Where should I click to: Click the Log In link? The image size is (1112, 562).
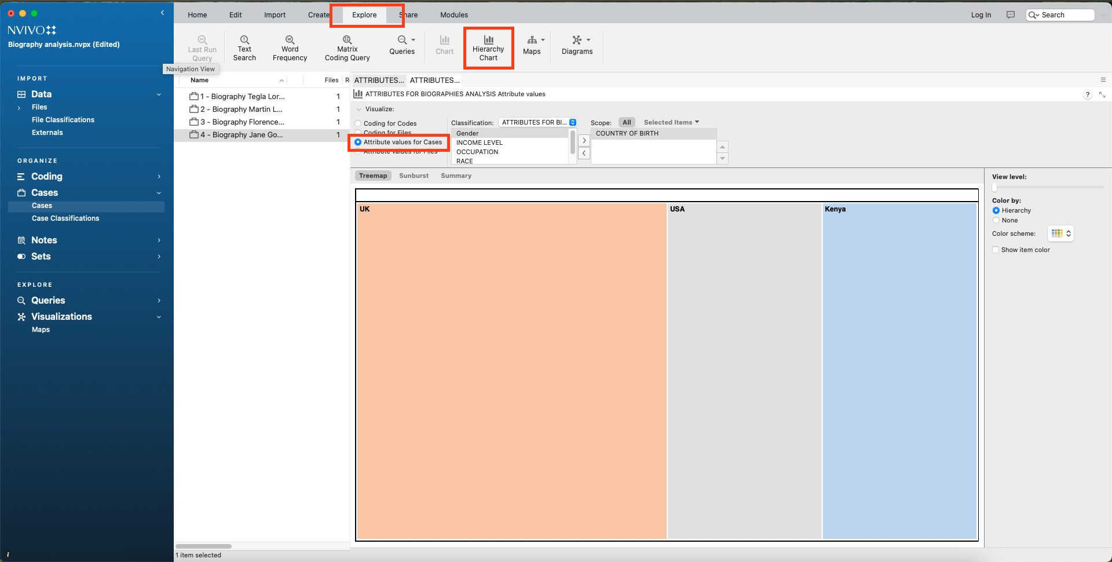981,15
